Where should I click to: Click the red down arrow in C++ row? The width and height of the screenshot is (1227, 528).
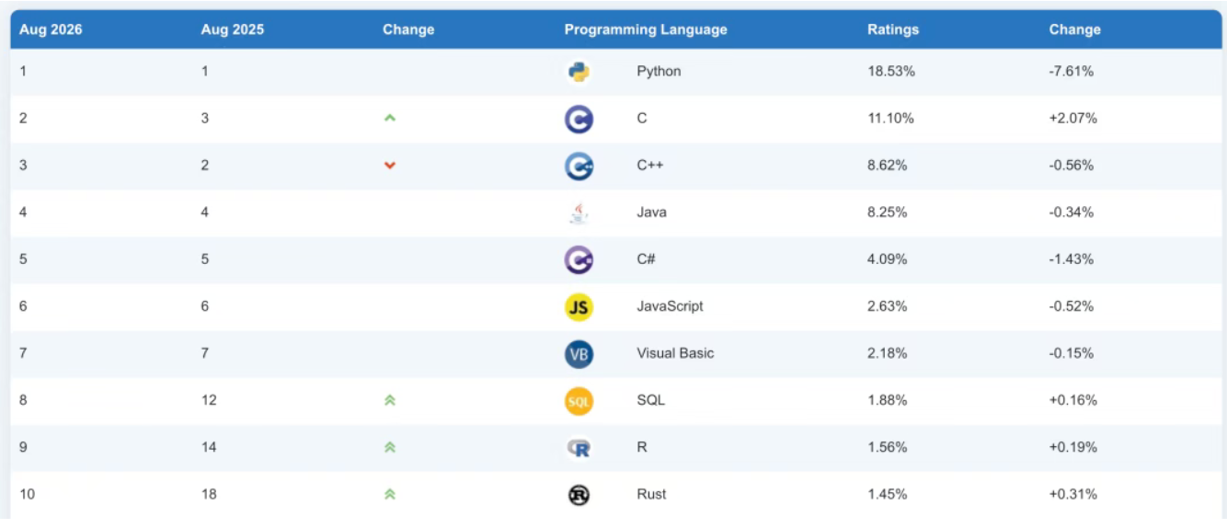click(389, 166)
